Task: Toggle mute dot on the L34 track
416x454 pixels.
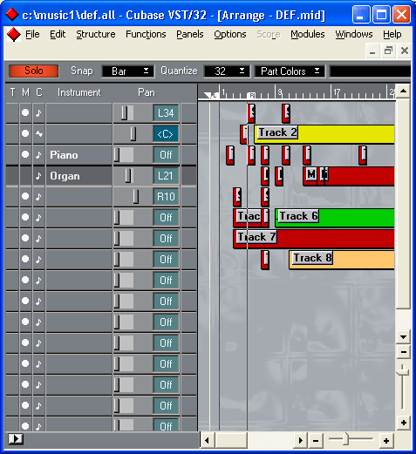Action: click(x=25, y=112)
